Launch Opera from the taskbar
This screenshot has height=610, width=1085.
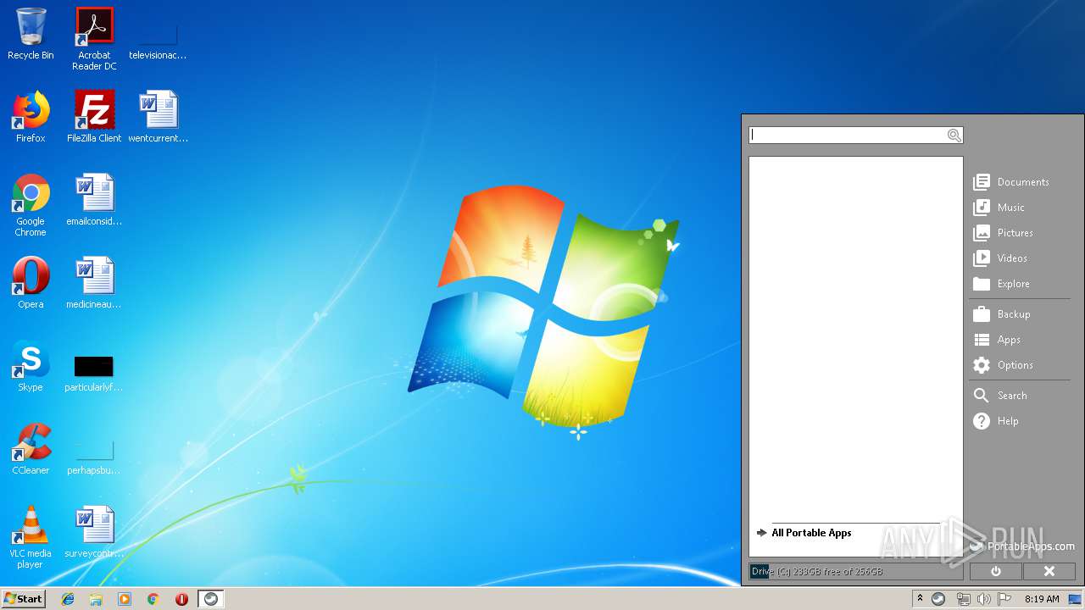click(x=181, y=599)
